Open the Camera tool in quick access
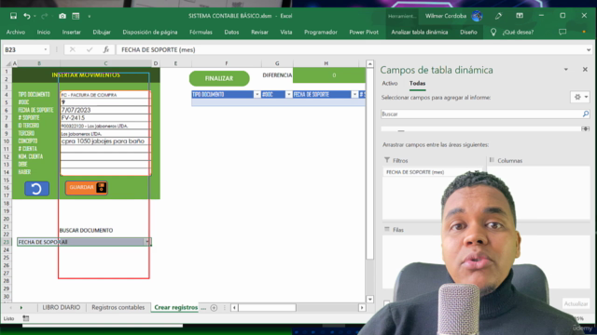Image resolution: width=597 pixels, height=335 pixels. tap(62, 16)
